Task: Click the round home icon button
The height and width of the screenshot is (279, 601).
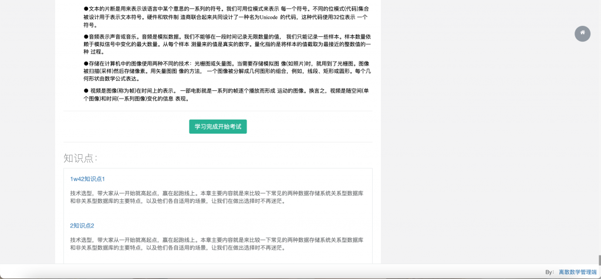Action: (582, 33)
